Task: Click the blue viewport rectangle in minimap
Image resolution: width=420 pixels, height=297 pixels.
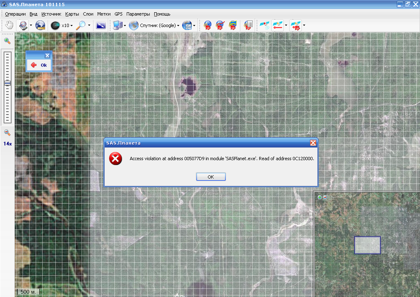Action: 367,245
